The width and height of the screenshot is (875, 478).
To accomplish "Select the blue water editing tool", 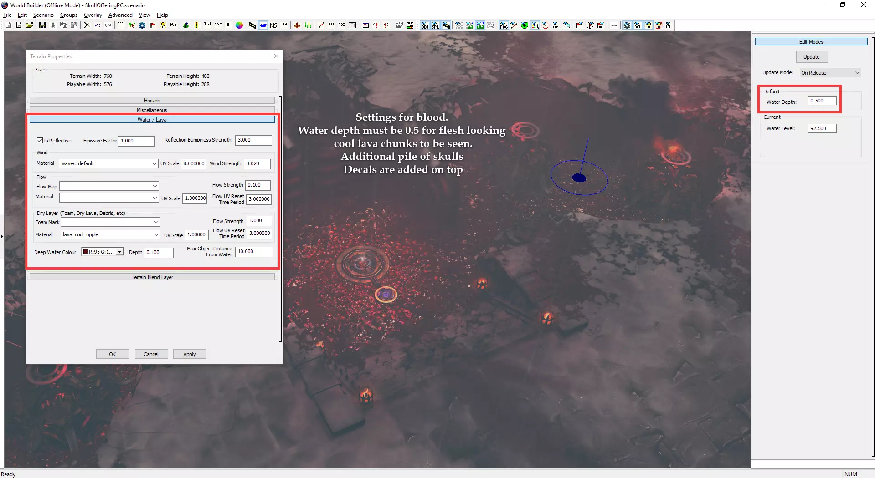I will click(x=263, y=25).
